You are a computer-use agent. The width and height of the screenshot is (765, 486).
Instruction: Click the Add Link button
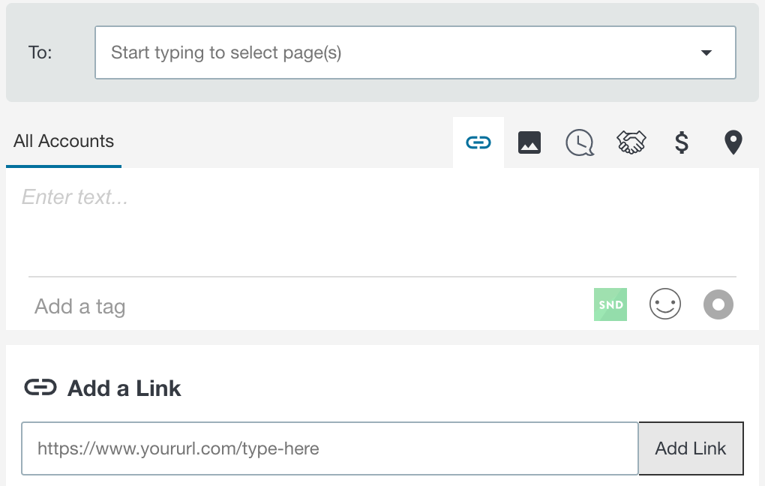click(691, 448)
